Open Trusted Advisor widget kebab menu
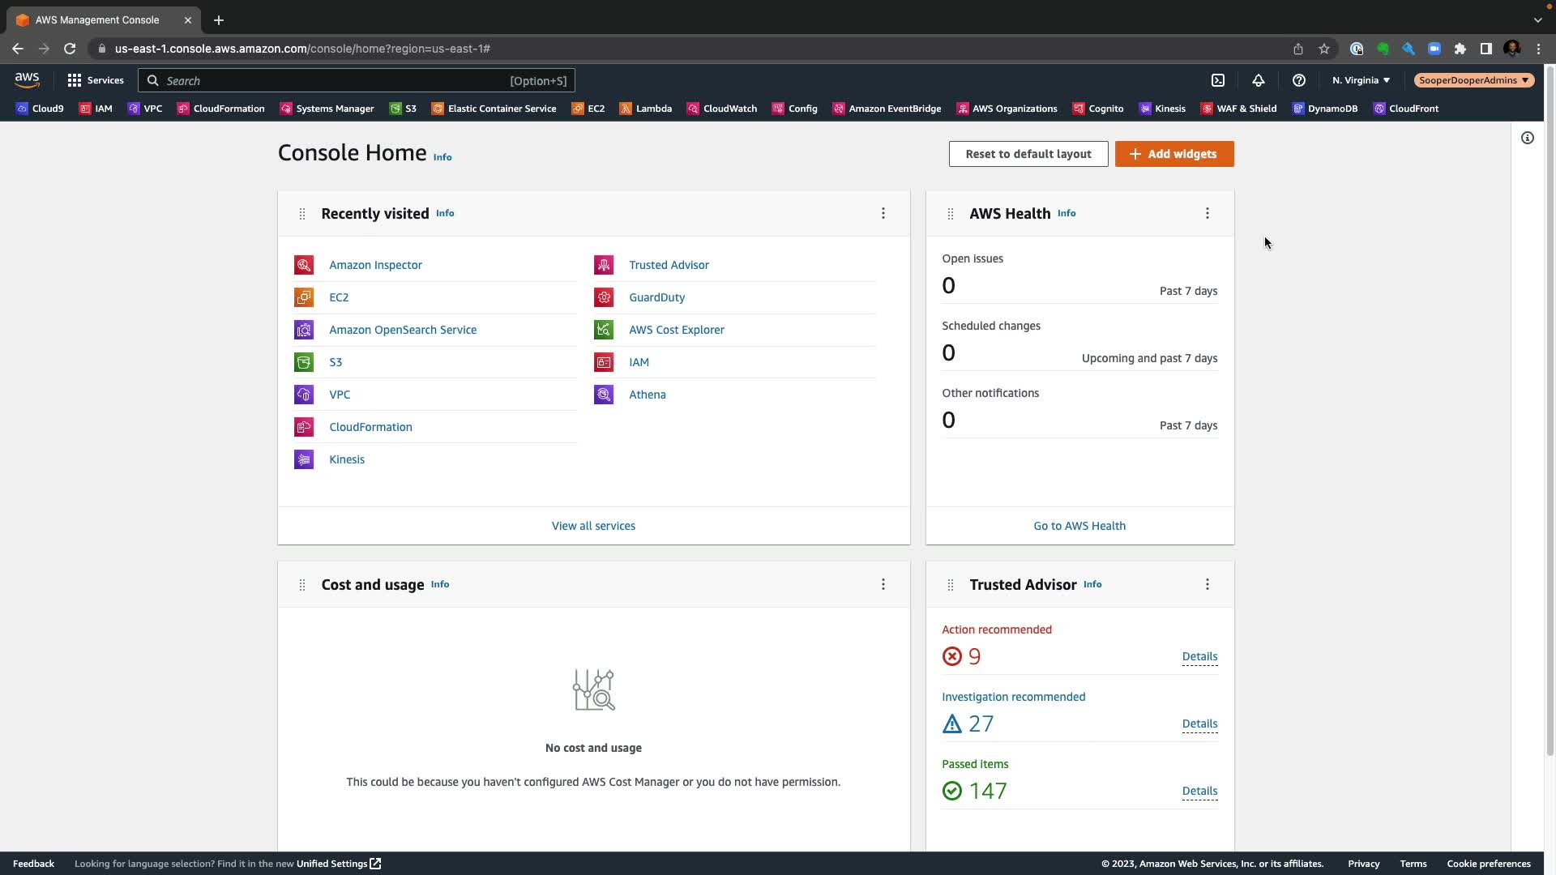1556x875 pixels. click(1208, 584)
